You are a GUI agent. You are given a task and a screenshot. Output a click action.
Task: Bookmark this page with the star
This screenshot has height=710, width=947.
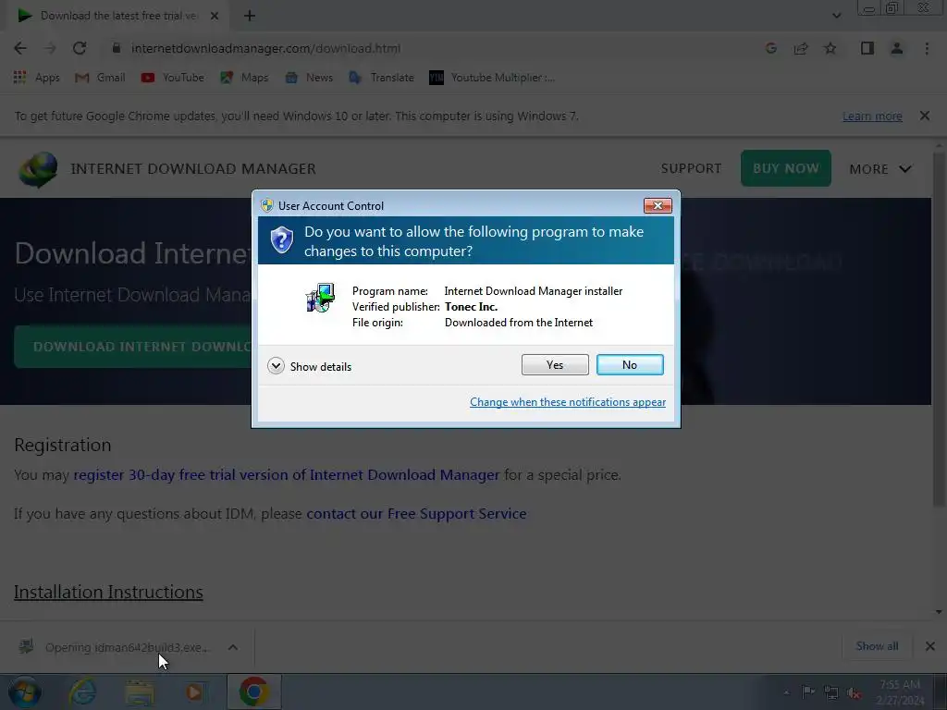click(x=830, y=48)
